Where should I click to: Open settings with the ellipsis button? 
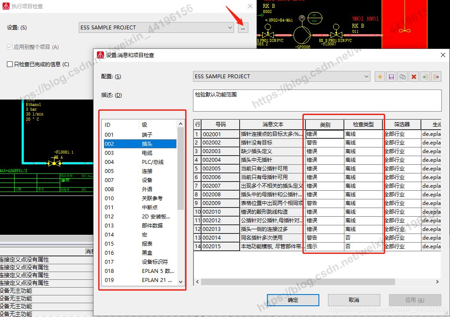[x=243, y=28]
